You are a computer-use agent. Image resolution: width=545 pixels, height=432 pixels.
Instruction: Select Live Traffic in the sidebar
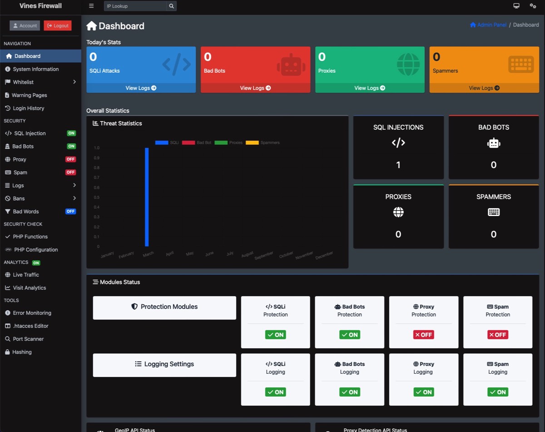(x=26, y=275)
